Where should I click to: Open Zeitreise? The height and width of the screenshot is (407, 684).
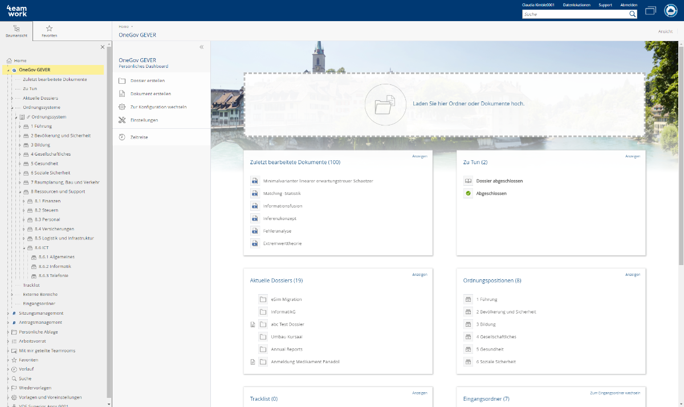click(139, 137)
